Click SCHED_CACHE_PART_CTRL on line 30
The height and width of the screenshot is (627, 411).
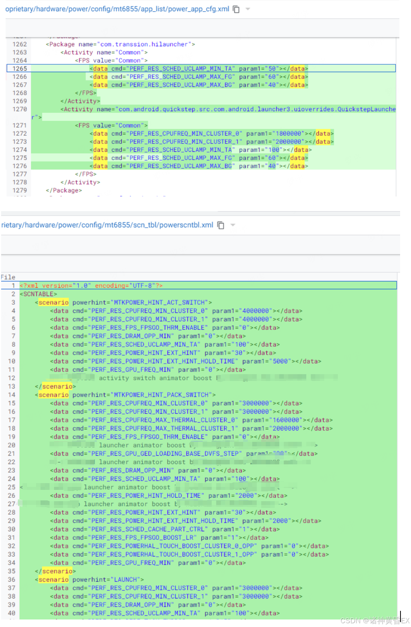point(165,529)
